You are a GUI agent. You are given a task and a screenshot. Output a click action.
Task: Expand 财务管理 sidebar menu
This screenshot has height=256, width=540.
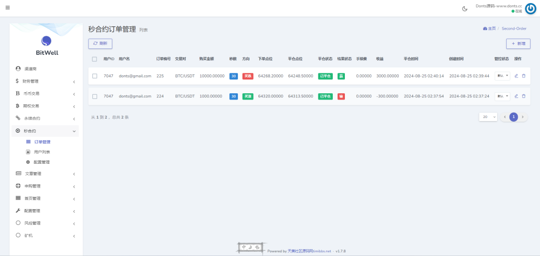tap(46, 81)
